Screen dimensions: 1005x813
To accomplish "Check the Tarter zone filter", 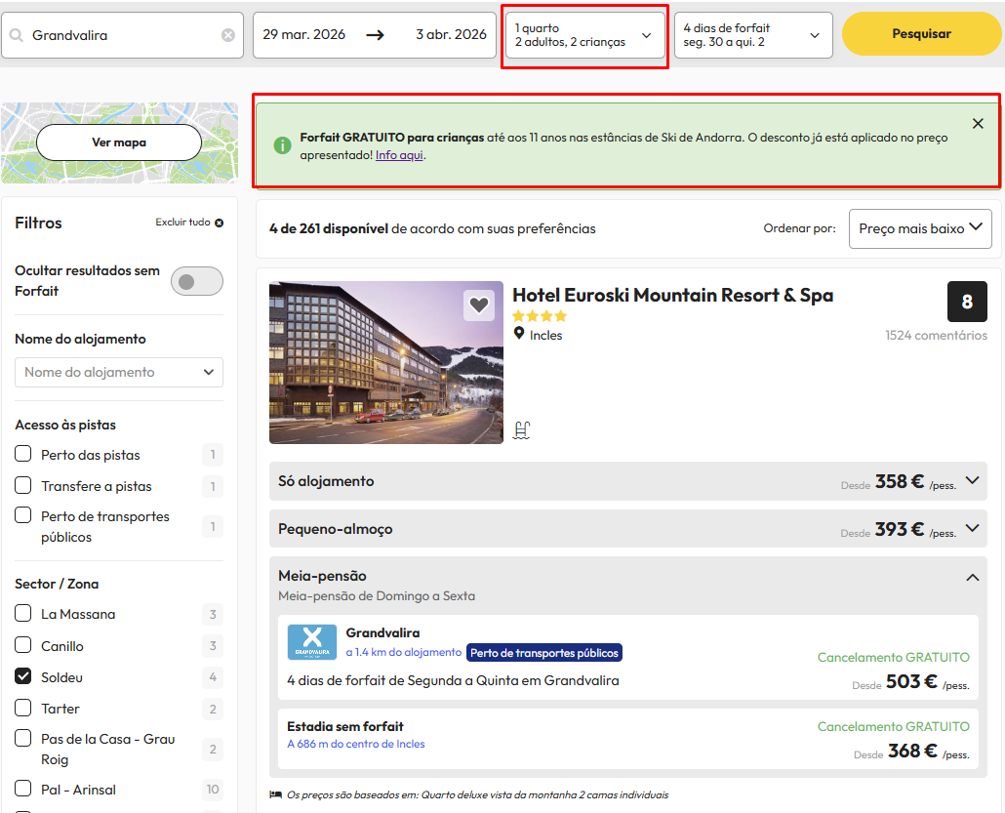I will tap(23, 708).
